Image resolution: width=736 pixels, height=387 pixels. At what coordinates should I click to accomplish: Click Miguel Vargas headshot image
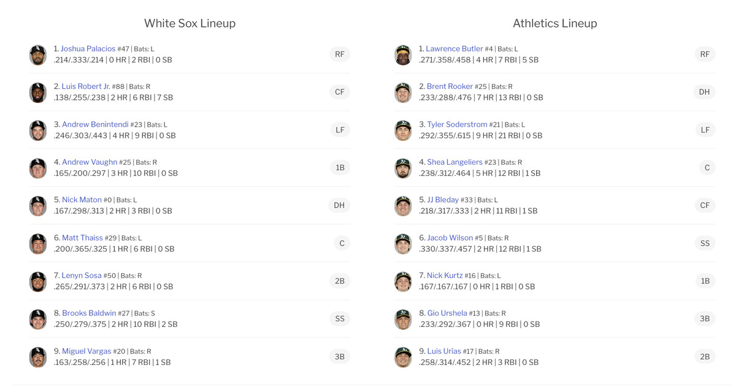[38, 357]
